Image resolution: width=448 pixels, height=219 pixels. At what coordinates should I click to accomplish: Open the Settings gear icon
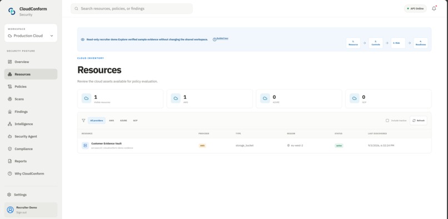point(9,195)
